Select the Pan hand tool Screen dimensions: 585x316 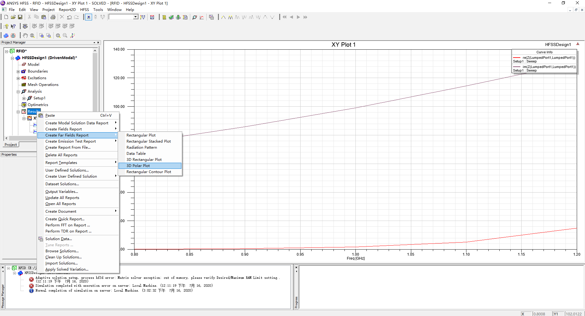click(x=25, y=36)
